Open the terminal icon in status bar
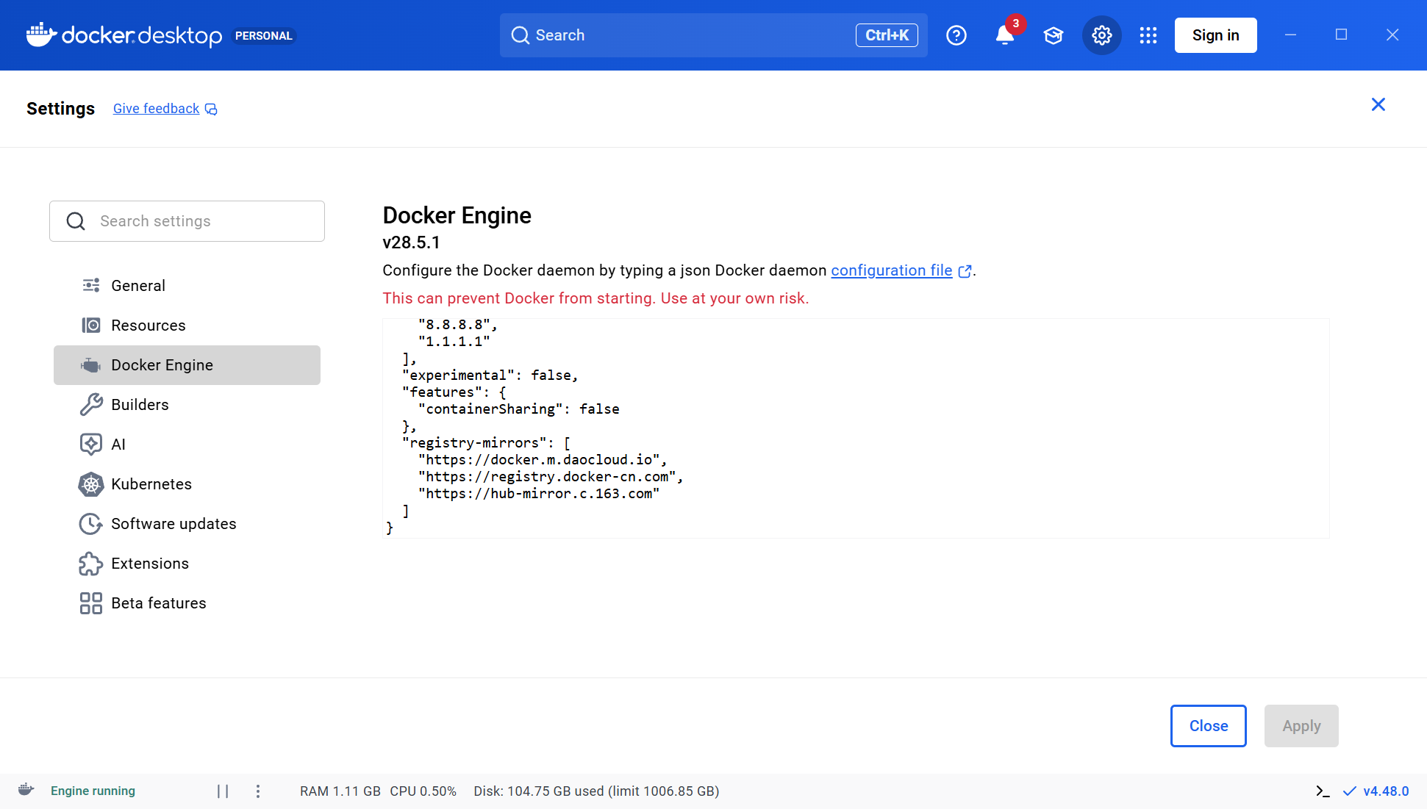 pyautogui.click(x=1323, y=791)
